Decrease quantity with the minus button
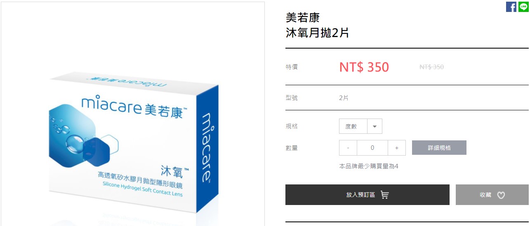This screenshot has height=226, width=530. [x=348, y=148]
